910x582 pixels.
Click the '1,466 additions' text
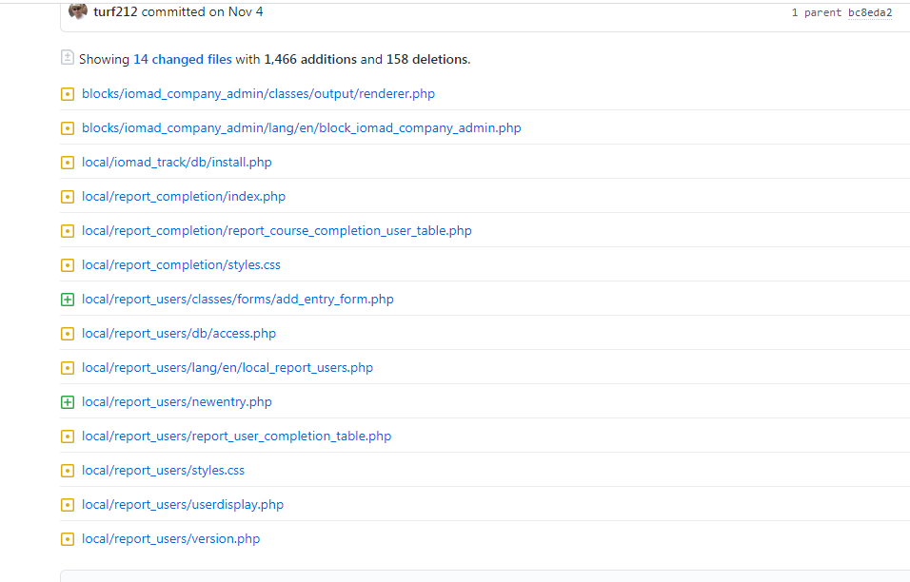310,59
